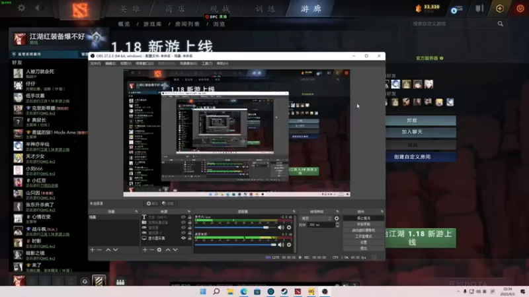Move scene up arrow in OBS

pyautogui.click(x=108, y=250)
